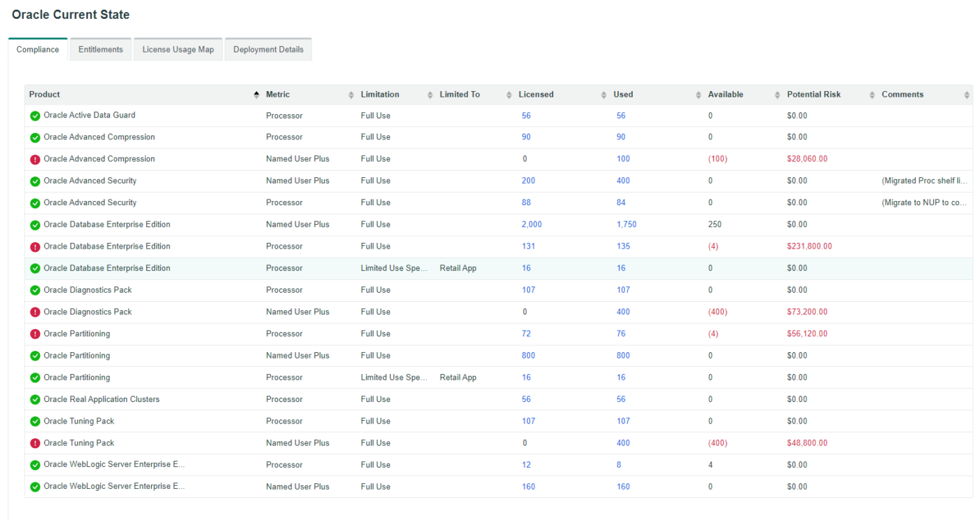Click the green check icon beside Oracle Advanced Compression
The image size is (980, 521).
pos(35,137)
